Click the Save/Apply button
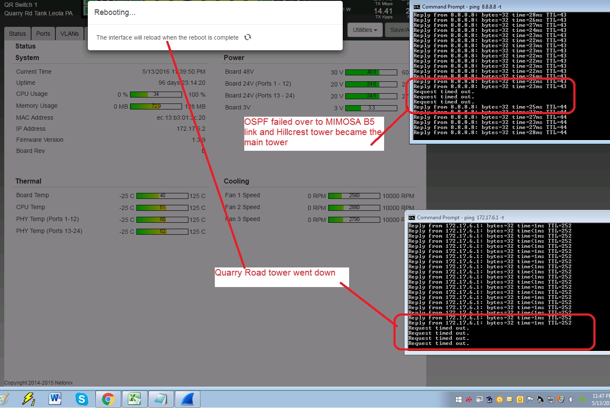This screenshot has height=408, width=610. (399, 30)
